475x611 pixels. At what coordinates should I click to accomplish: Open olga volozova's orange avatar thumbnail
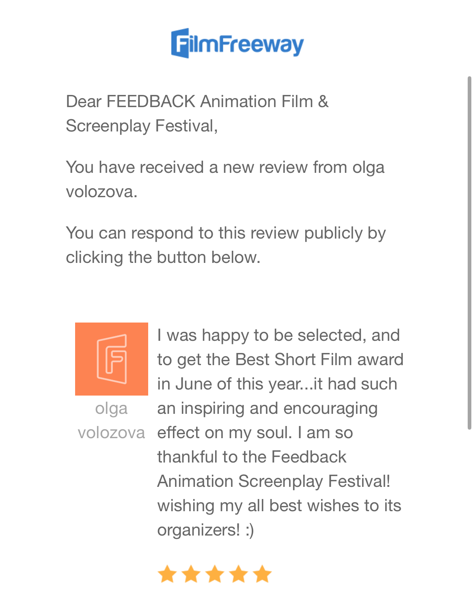[x=112, y=359]
